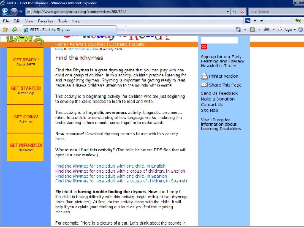This screenshot has width=304, height=228.
Task: Open a new blank tab
Action: click(121, 30)
